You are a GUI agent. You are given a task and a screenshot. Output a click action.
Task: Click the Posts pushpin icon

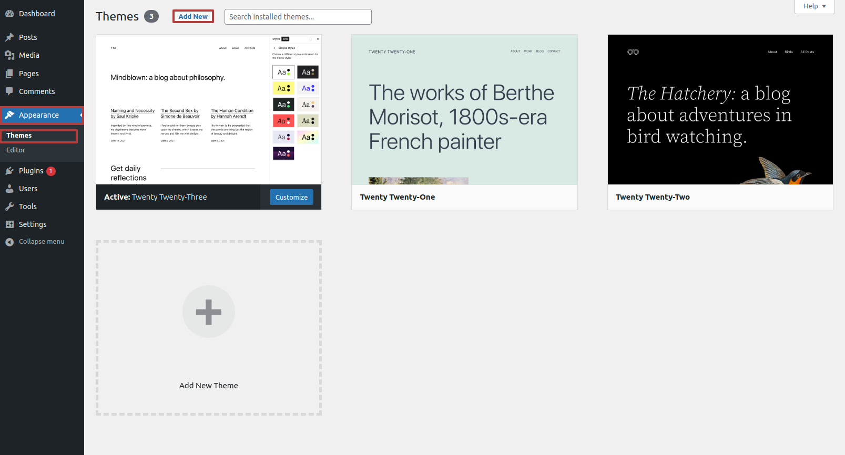(x=9, y=37)
